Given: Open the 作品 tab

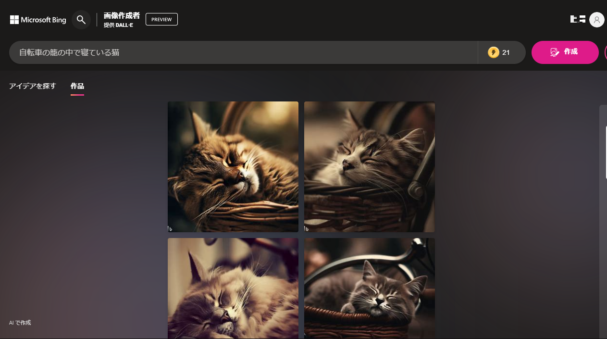Looking at the screenshot, I should 77,87.
